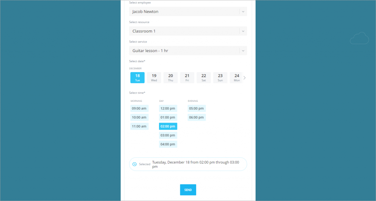The height and width of the screenshot is (201, 376).
Task: Click the Select employee label
Action: 140,3
